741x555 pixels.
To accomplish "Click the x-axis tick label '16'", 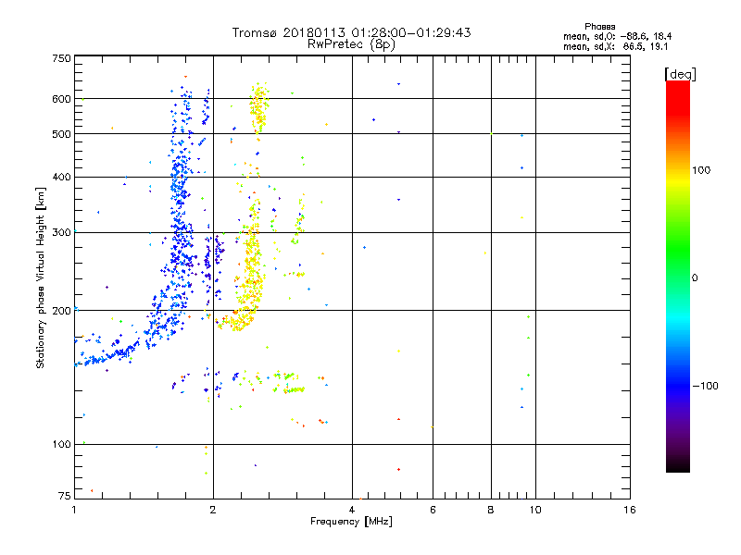I will click(630, 510).
